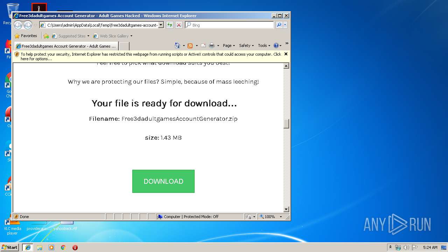448x252 pixels.
Task: Click the IE Forward navigation button
Action: click(x=28, y=25)
